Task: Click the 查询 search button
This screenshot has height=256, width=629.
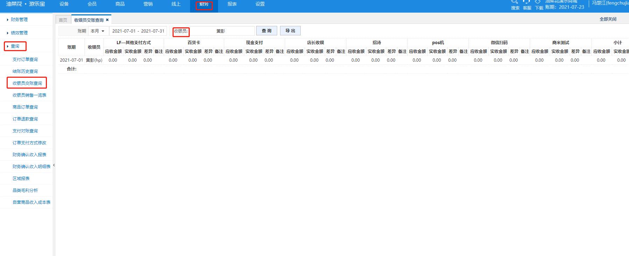Action: [x=267, y=31]
